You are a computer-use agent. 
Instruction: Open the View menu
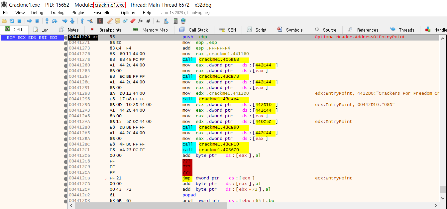(x=20, y=13)
